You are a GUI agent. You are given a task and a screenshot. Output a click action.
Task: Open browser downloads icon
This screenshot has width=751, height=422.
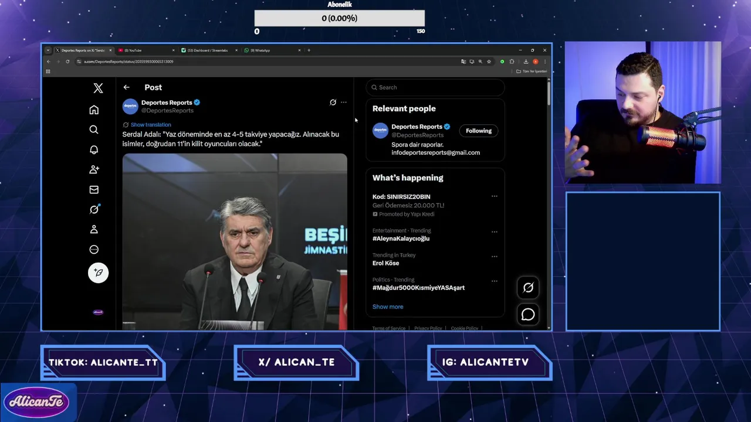tap(526, 62)
